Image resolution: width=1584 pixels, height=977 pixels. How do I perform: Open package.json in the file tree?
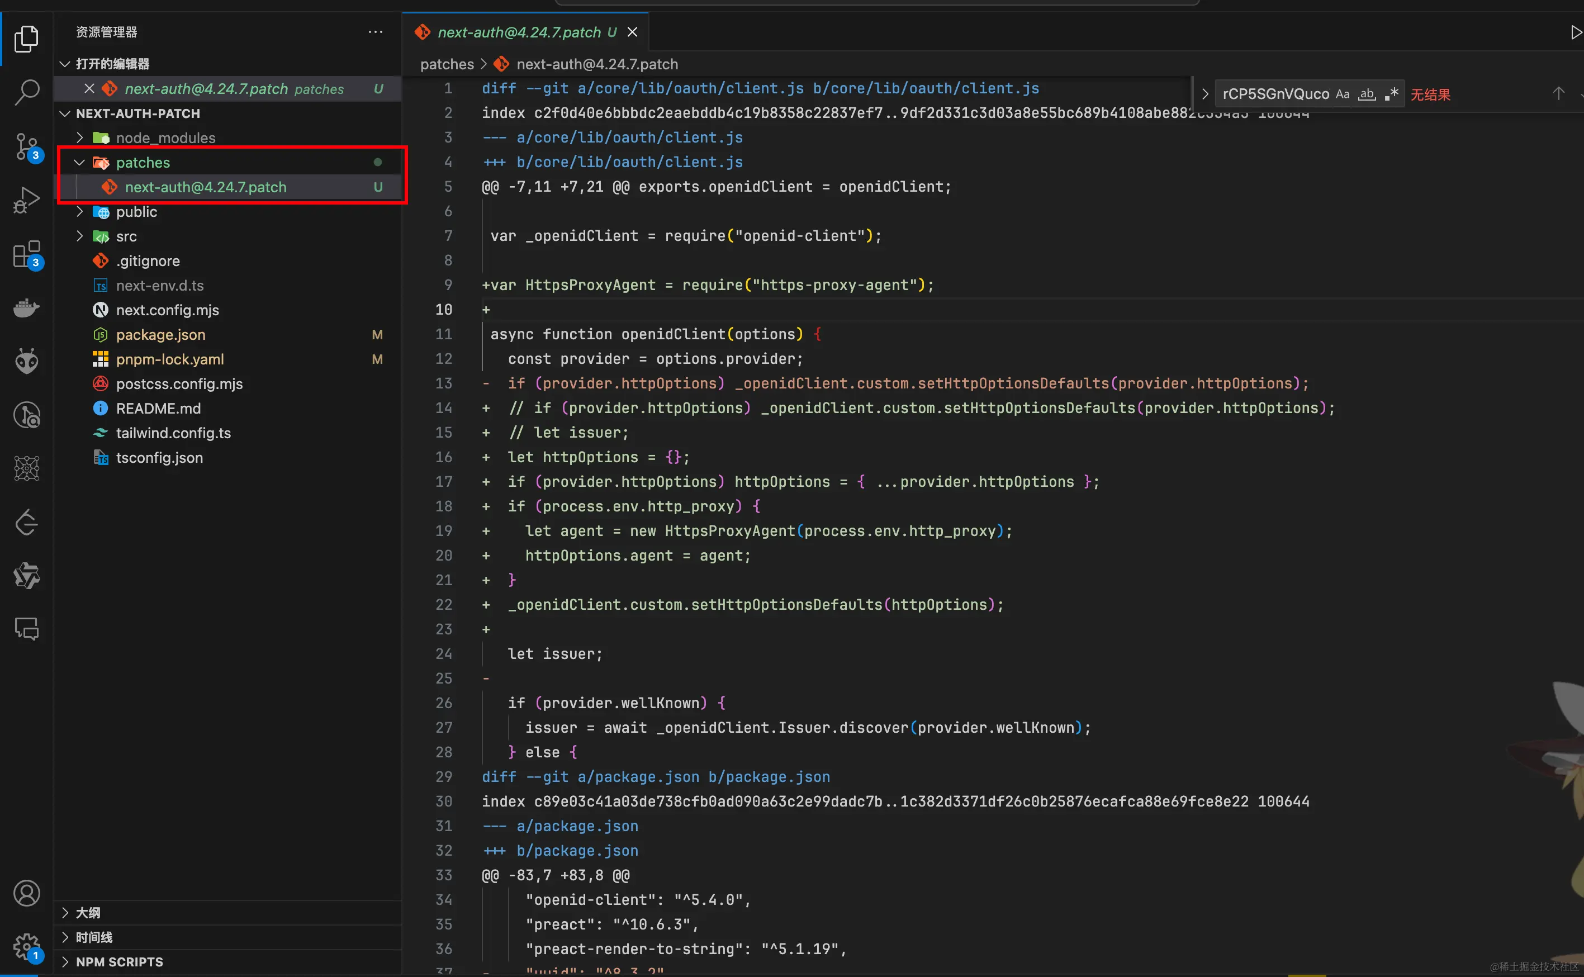click(160, 335)
